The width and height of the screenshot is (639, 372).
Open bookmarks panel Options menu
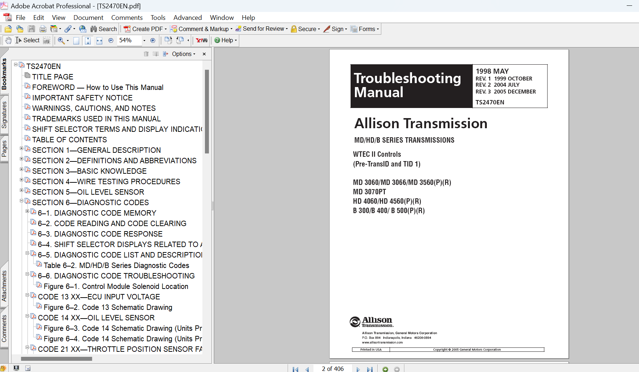pyautogui.click(x=184, y=54)
